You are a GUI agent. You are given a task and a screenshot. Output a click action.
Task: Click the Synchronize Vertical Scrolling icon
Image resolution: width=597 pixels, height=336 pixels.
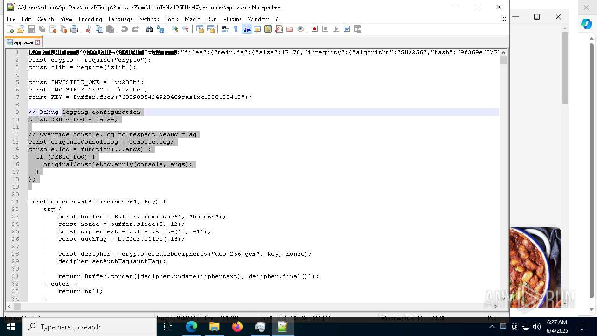tap(200, 29)
